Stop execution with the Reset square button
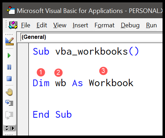The image size is (165, 138). (x=9, y=79)
